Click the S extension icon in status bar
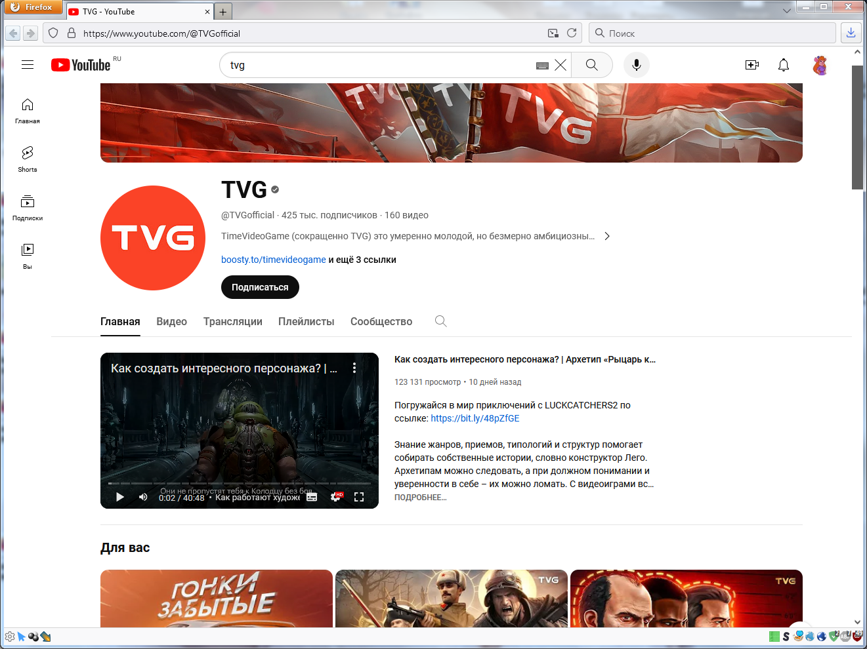 (x=786, y=637)
